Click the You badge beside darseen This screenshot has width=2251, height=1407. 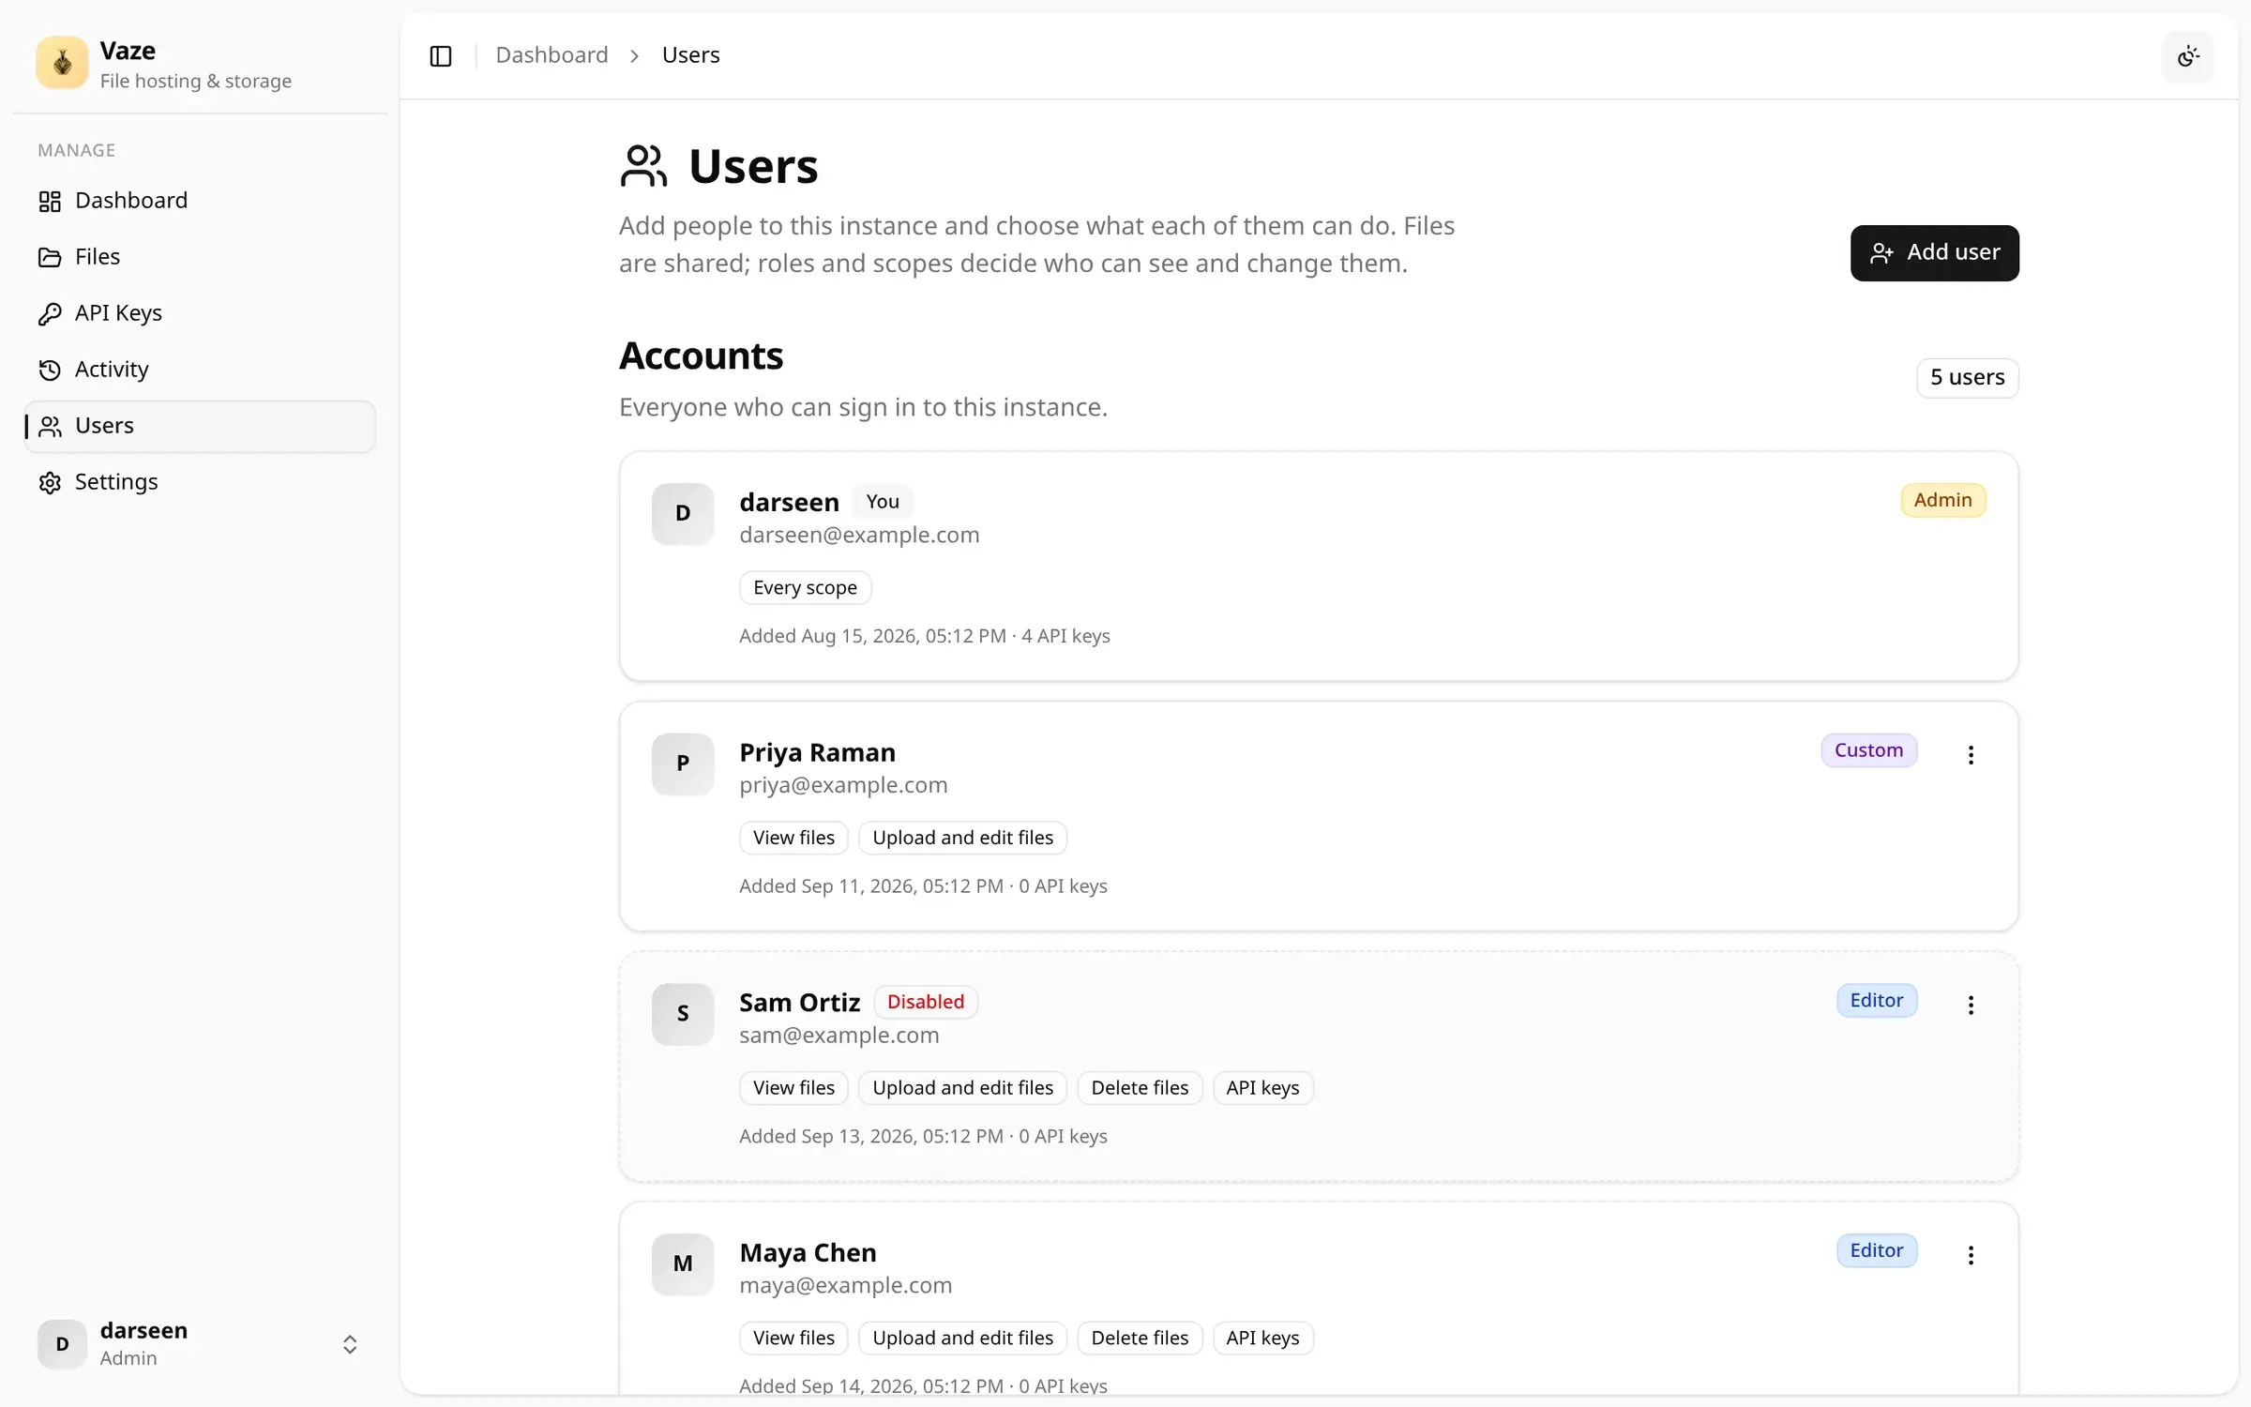click(x=883, y=502)
